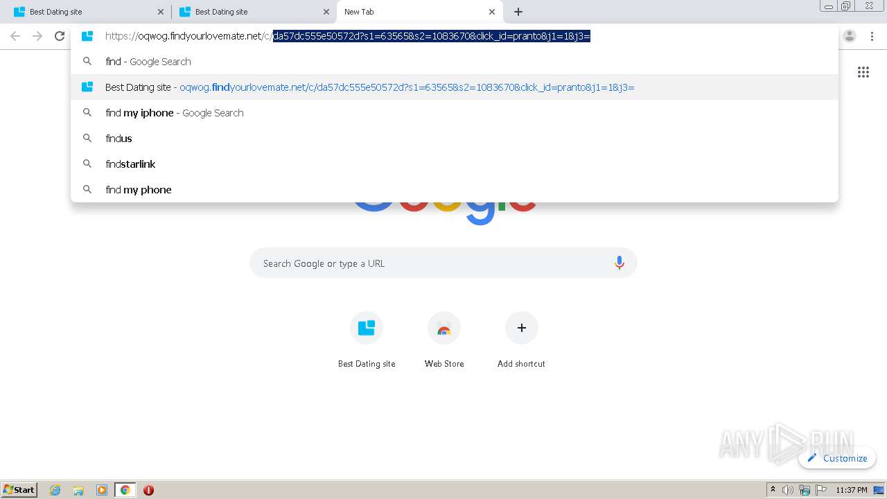Open the Chrome profile avatar menu
Image resolution: width=887 pixels, height=499 pixels.
coord(850,36)
